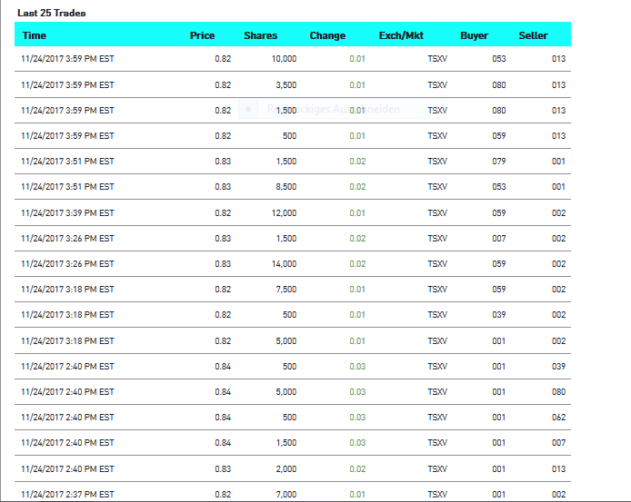
Task: Click buyer 059 in the 14,000-share row
Action: pos(499,264)
